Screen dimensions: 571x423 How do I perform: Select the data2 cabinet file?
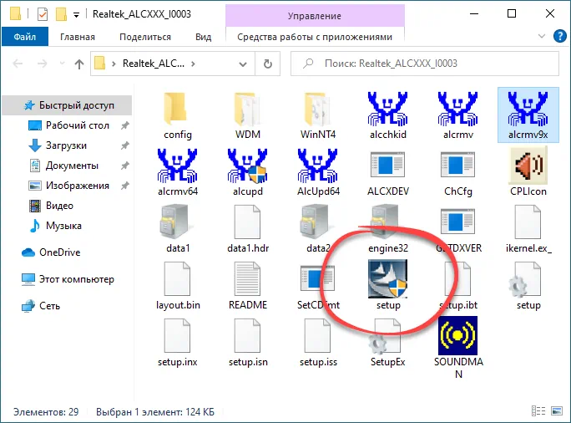point(318,229)
